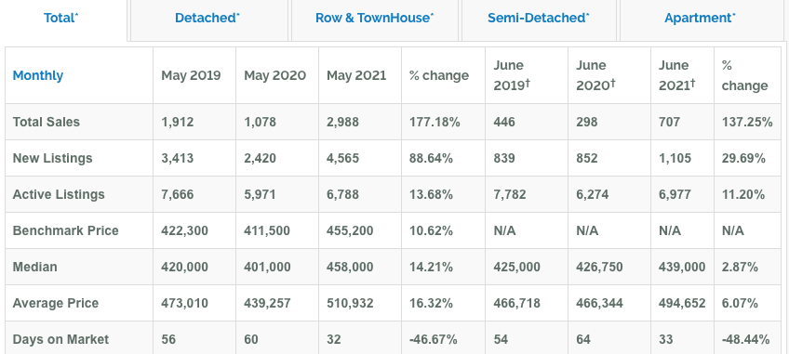Click the Total tab
The width and height of the screenshot is (789, 354).
click(x=61, y=19)
